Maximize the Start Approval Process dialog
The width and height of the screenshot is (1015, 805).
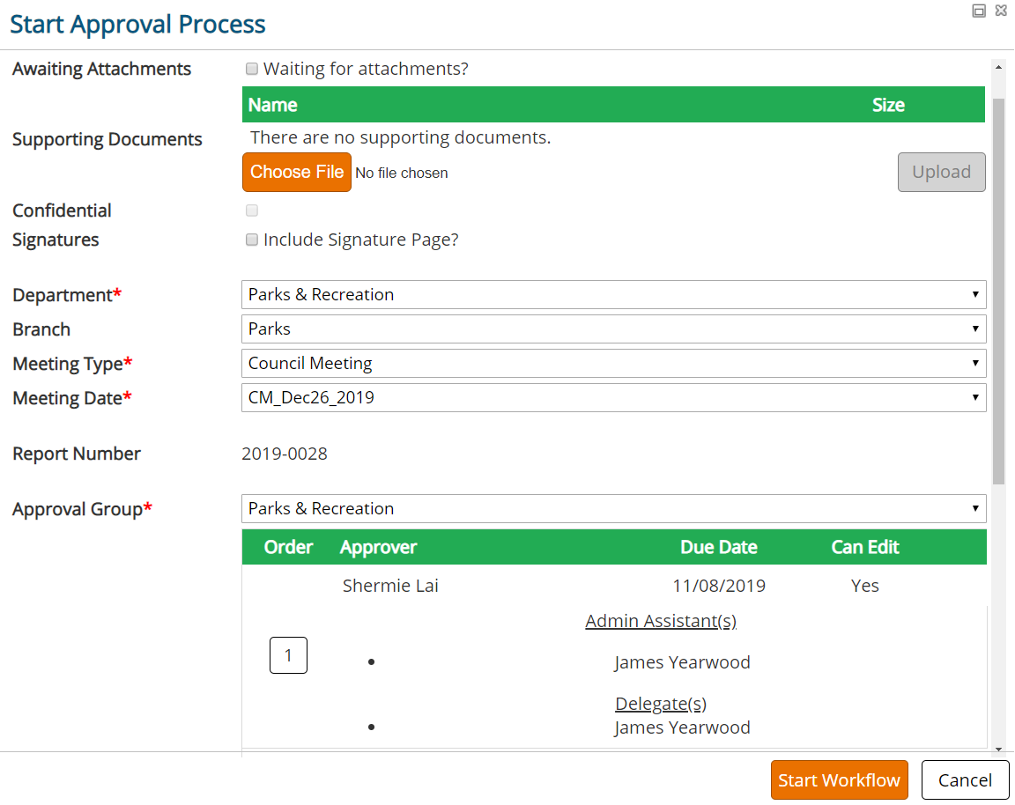[979, 11]
